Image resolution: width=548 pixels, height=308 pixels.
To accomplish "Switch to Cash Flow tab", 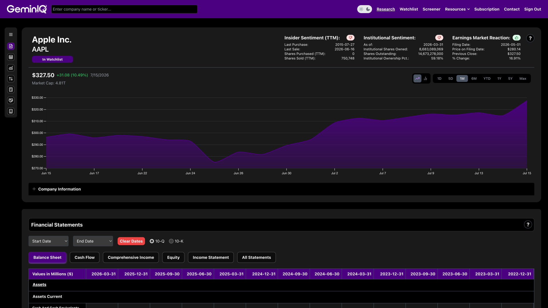I will tap(84, 258).
